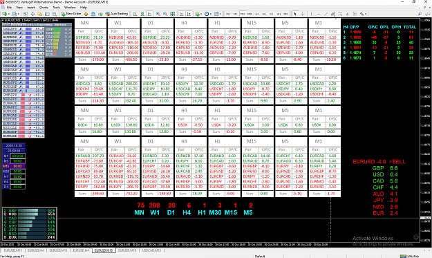Zoom in on the chart
Image resolution: width=432 pixels, height=258 pixels.
click(x=158, y=14)
